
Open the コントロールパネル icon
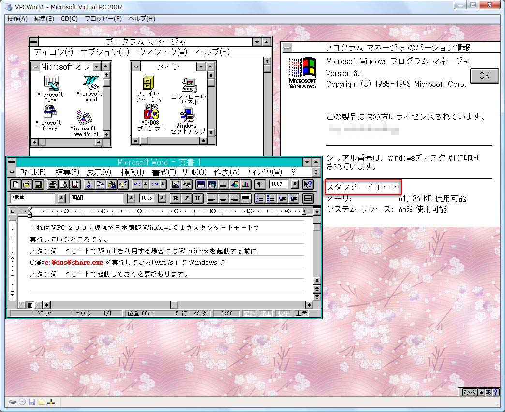pyautogui.click(x=189, y=91)
